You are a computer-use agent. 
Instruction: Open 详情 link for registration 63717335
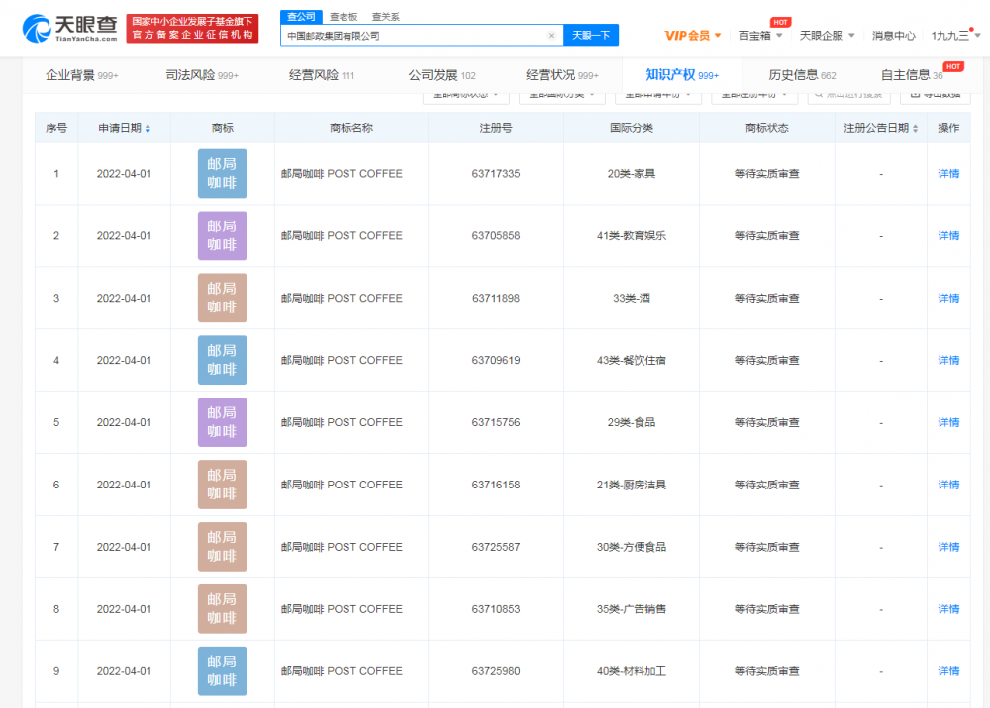(x=948, y=174)
